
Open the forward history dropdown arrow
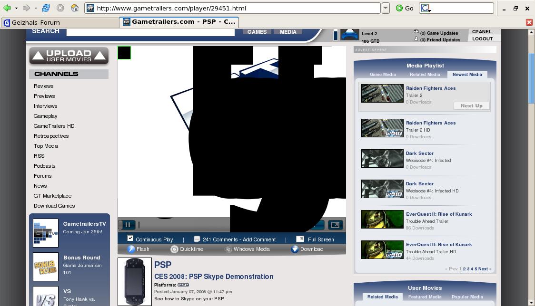click(x=36, y=8)
